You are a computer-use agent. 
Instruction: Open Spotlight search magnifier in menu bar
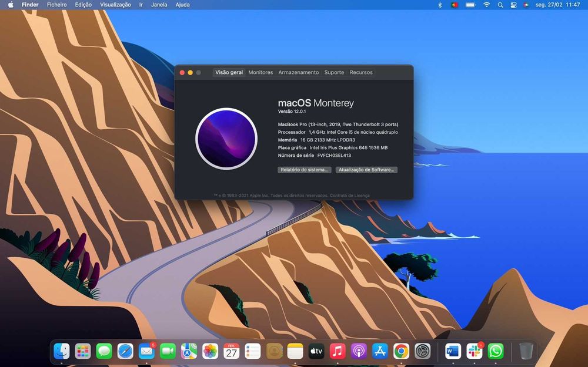coord(500,5)
